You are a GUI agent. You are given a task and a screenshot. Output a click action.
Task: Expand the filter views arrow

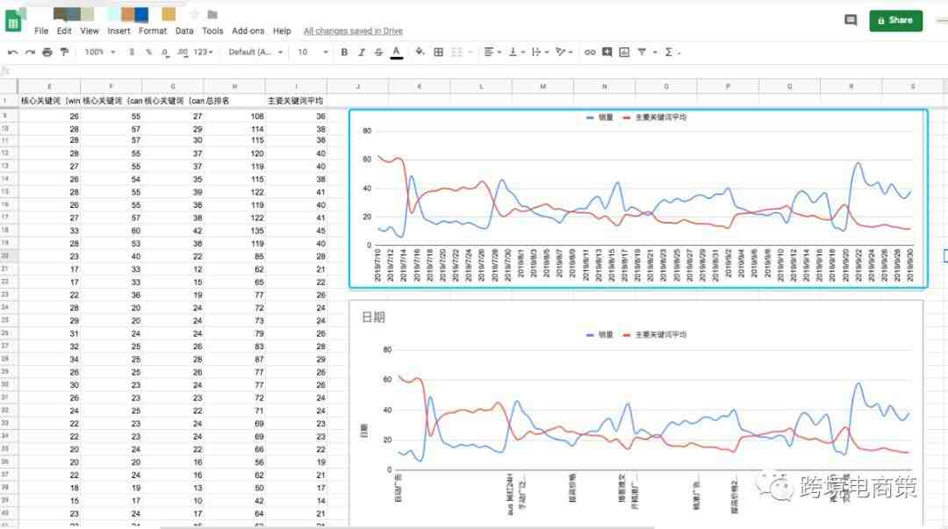(655, 53)
